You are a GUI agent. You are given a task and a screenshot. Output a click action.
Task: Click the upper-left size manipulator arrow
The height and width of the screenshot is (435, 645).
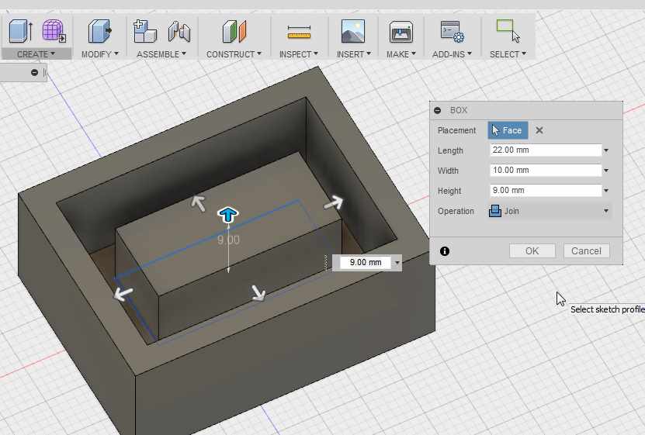(198, 203)
